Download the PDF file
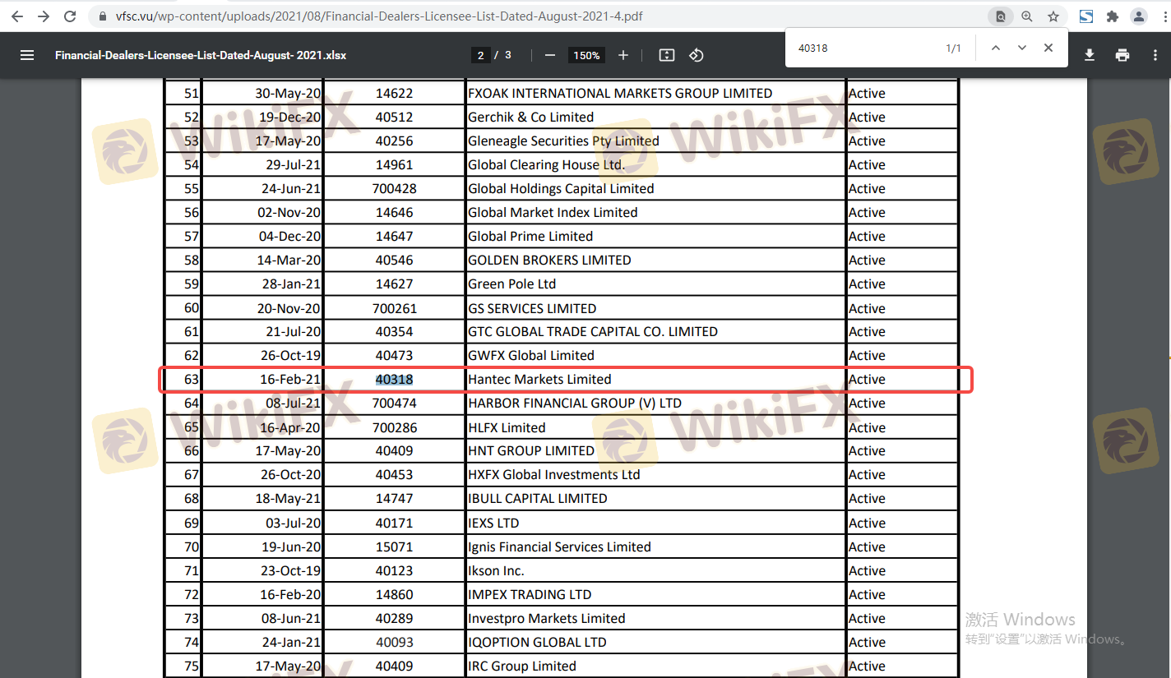Viewport: 1171px width, 678px height. 1090,55
